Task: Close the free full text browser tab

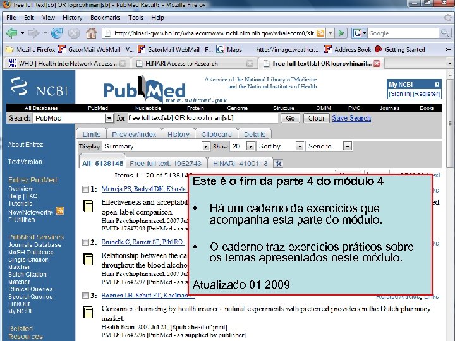Action: (377, 64)
